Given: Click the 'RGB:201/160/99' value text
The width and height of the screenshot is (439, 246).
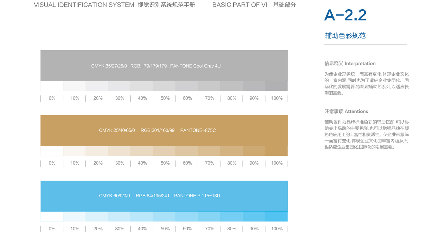Looking at the screenshot, I should (x=157, y=130).
